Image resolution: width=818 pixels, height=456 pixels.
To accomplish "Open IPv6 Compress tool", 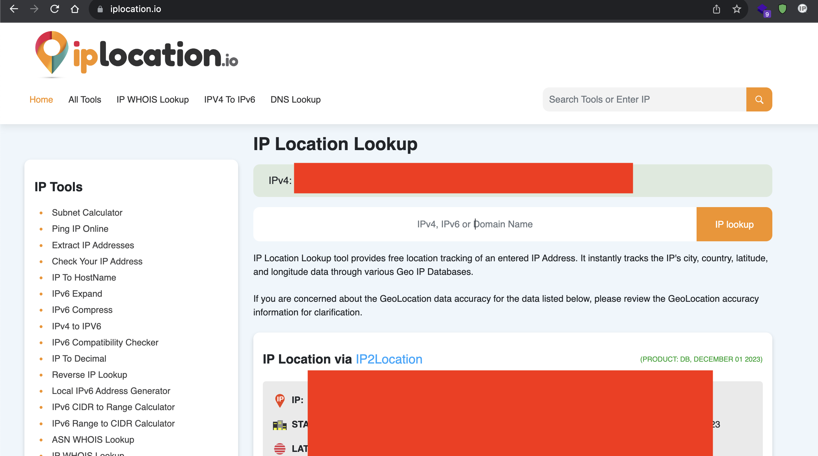I will [82, 310].
